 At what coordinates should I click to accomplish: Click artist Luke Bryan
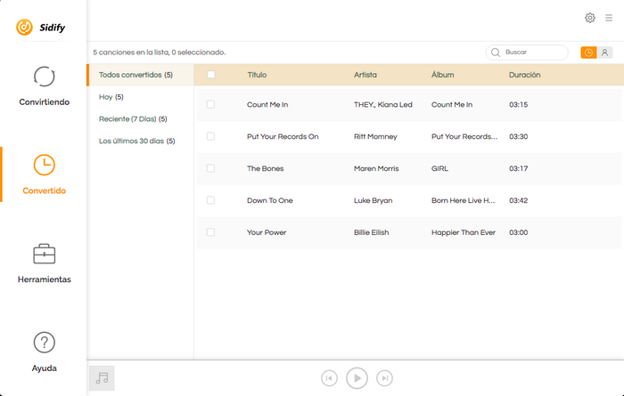[x=373, y=200]
